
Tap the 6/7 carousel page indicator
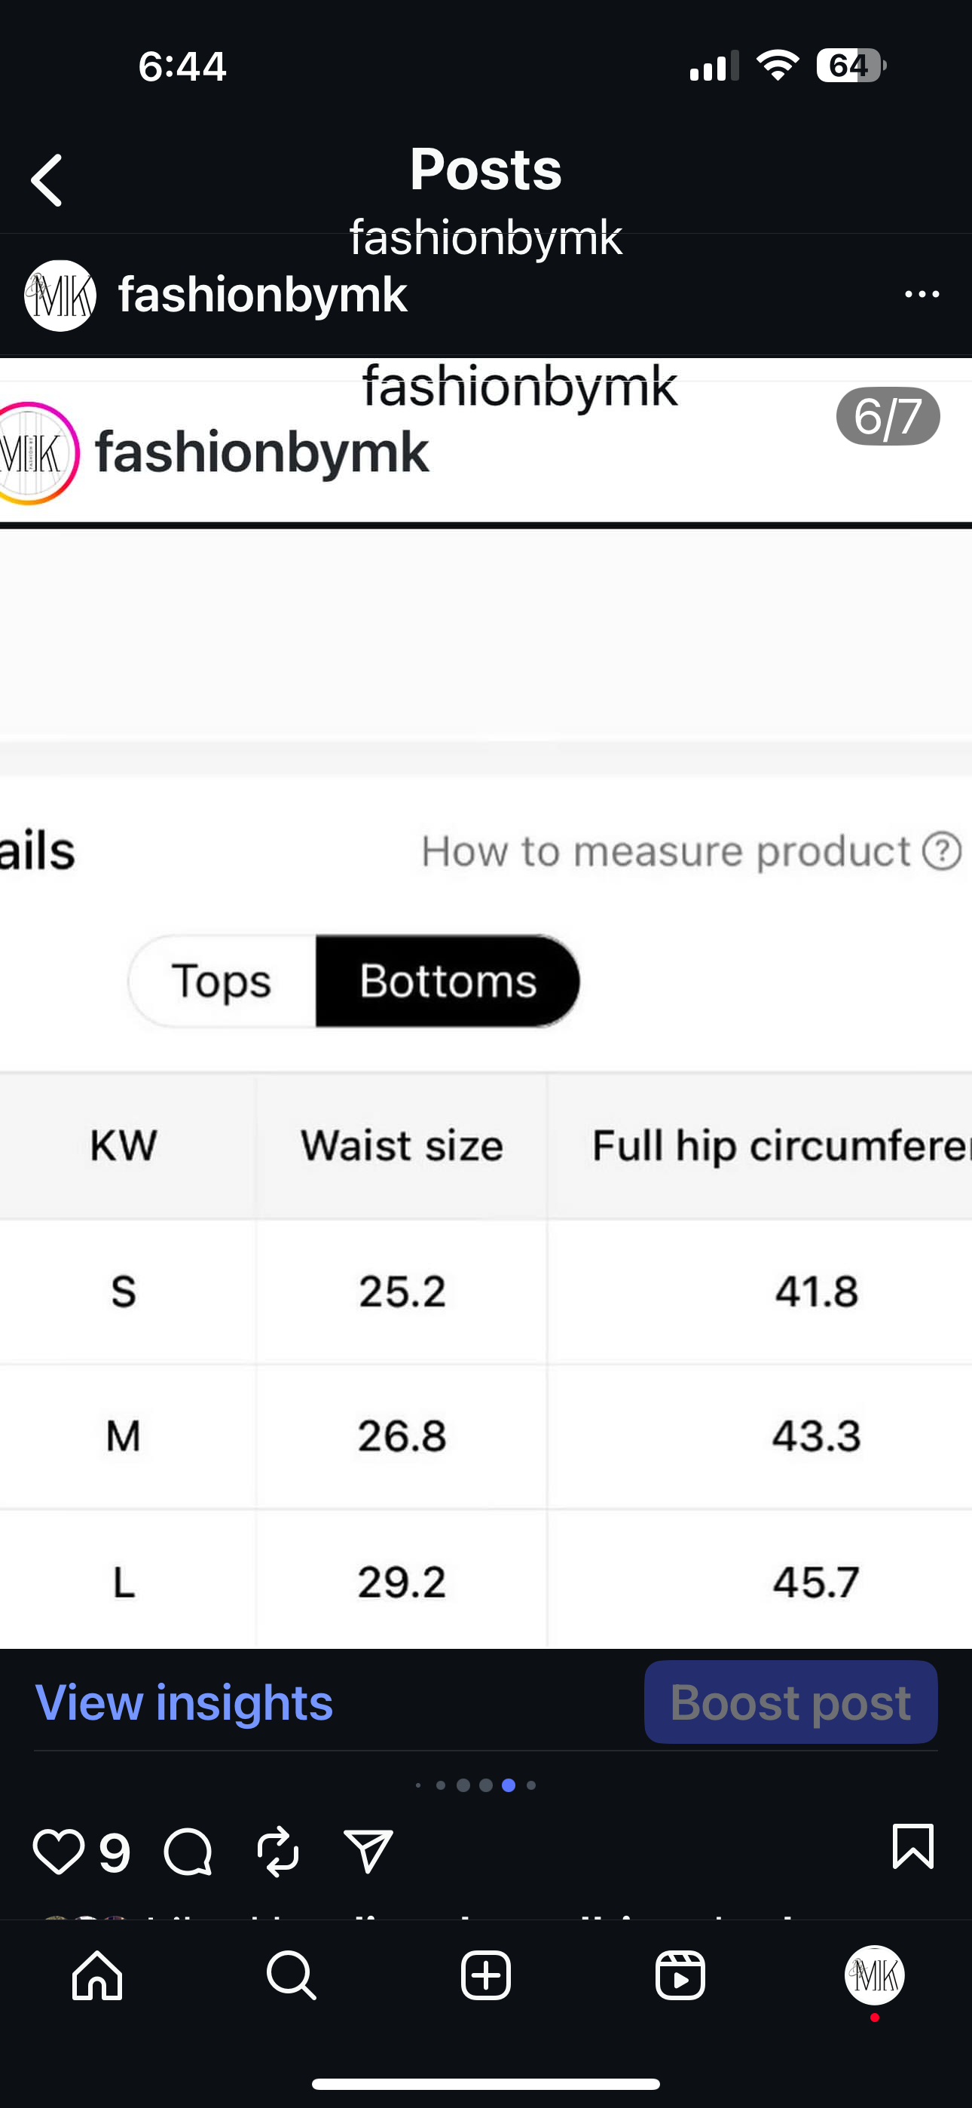888,416
